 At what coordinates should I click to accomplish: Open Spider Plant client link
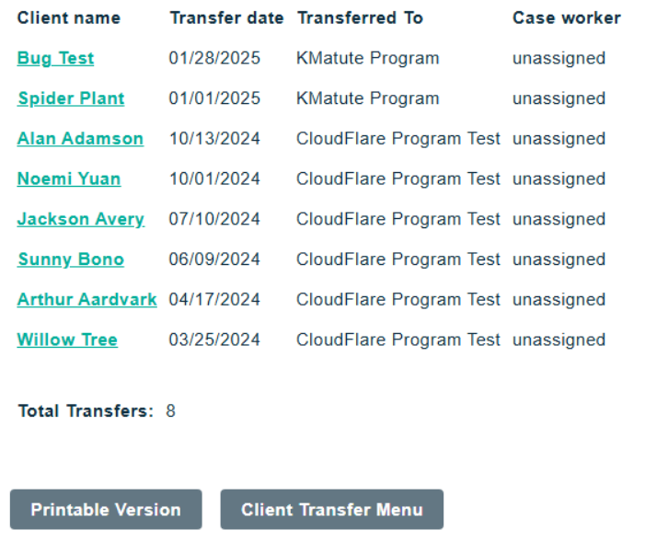coord(71,98)
